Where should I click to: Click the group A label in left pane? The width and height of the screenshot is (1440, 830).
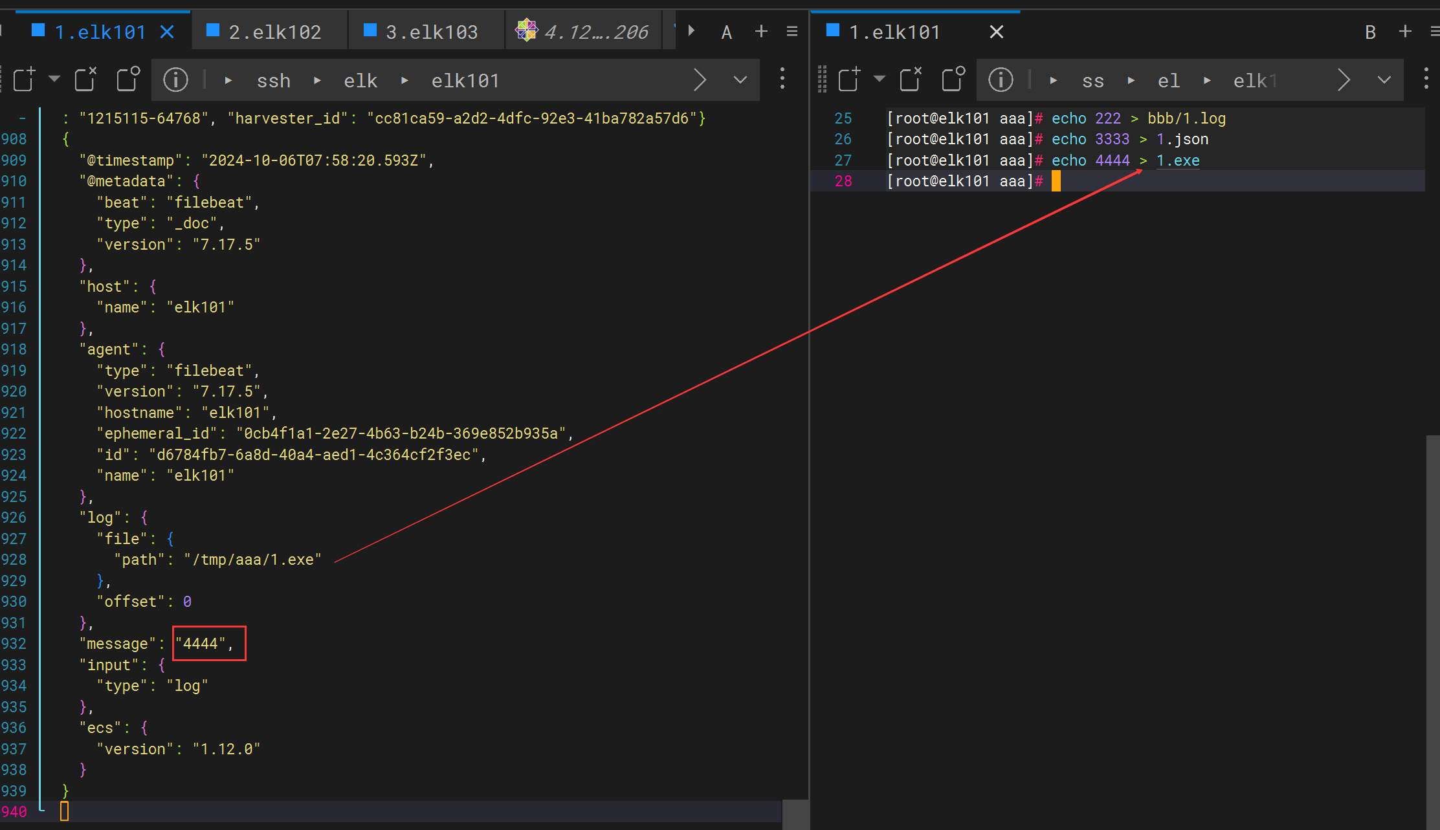click(x=727, y=32)
